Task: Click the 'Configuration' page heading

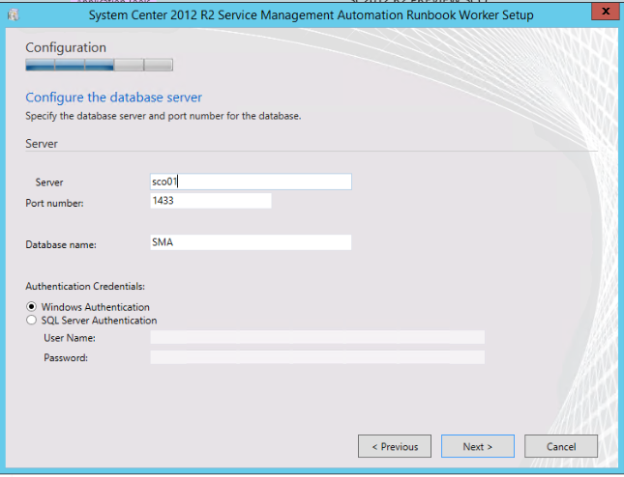Action: (66, 47)
